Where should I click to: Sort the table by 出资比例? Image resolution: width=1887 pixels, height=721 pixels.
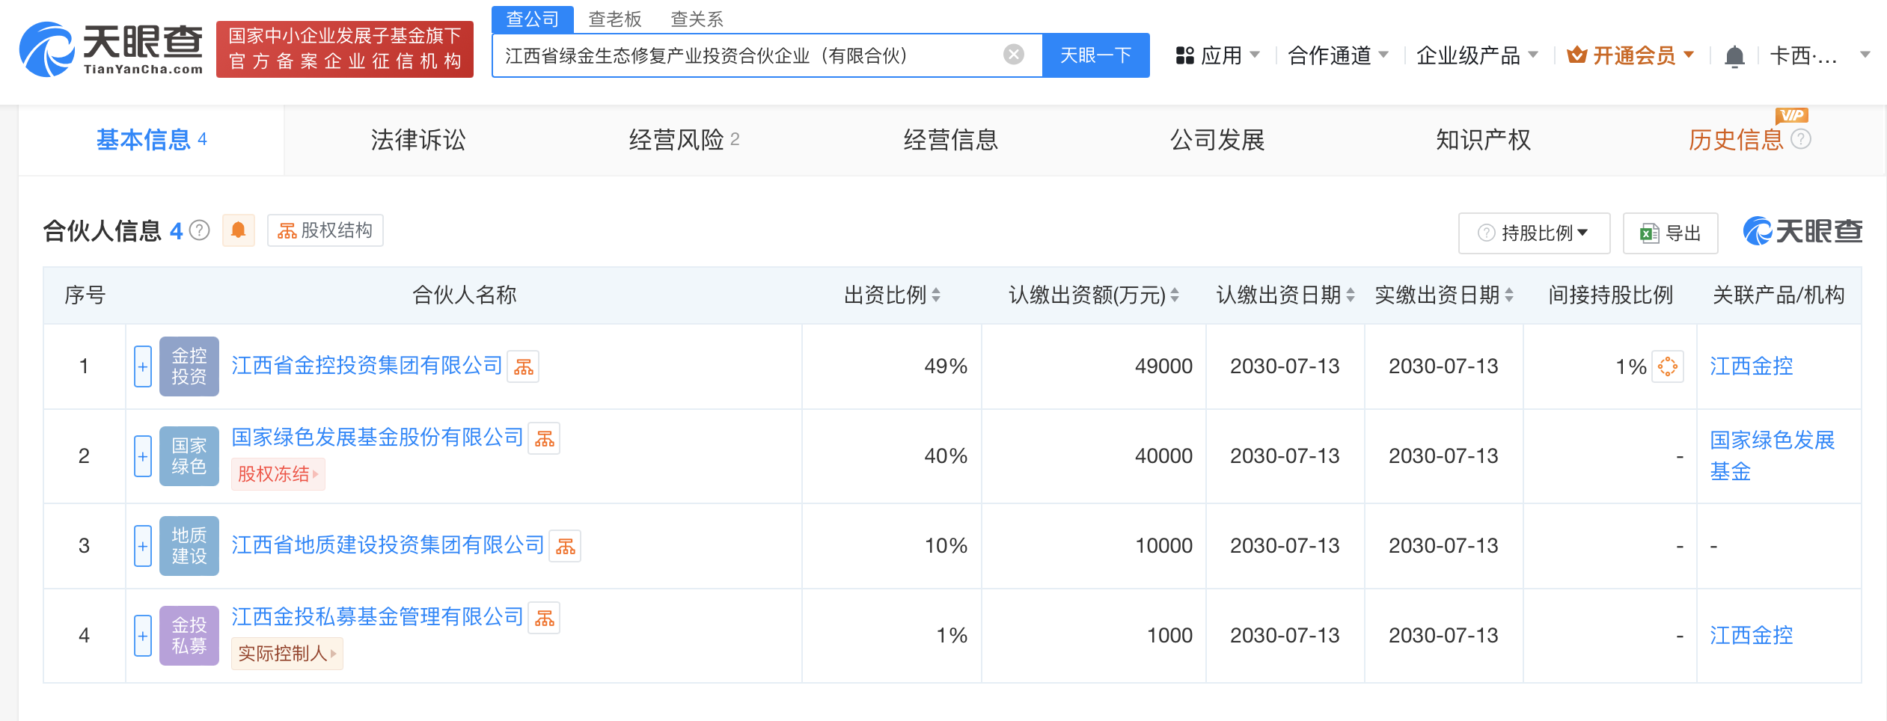pyautogui.click(x=936, y=295)
